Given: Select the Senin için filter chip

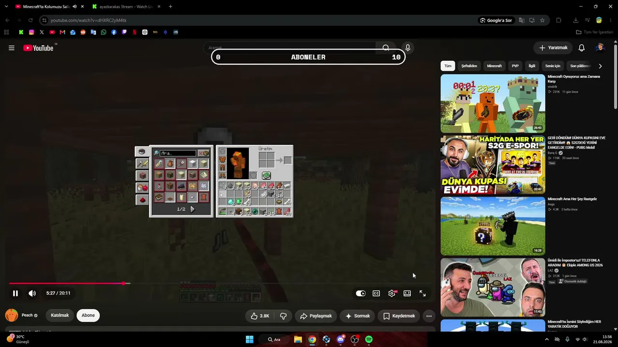Looking at the screenshot, I should point(553,66).
